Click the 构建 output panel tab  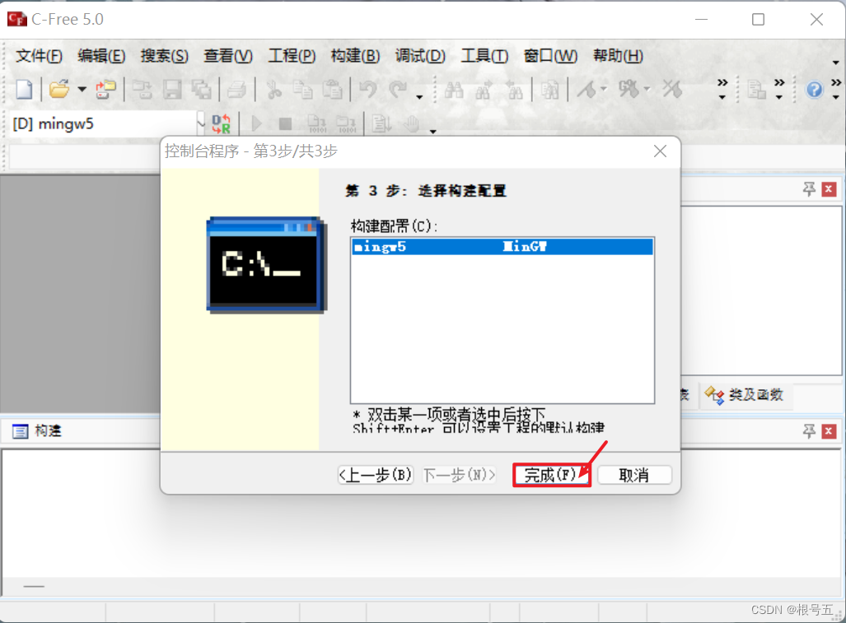click(37, 430)
